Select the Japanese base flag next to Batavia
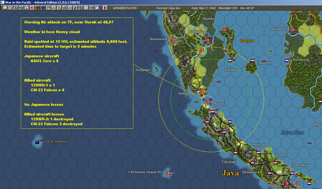Image resolution: width=322 pixels, height=189 pixels. [x=207, y=101]
